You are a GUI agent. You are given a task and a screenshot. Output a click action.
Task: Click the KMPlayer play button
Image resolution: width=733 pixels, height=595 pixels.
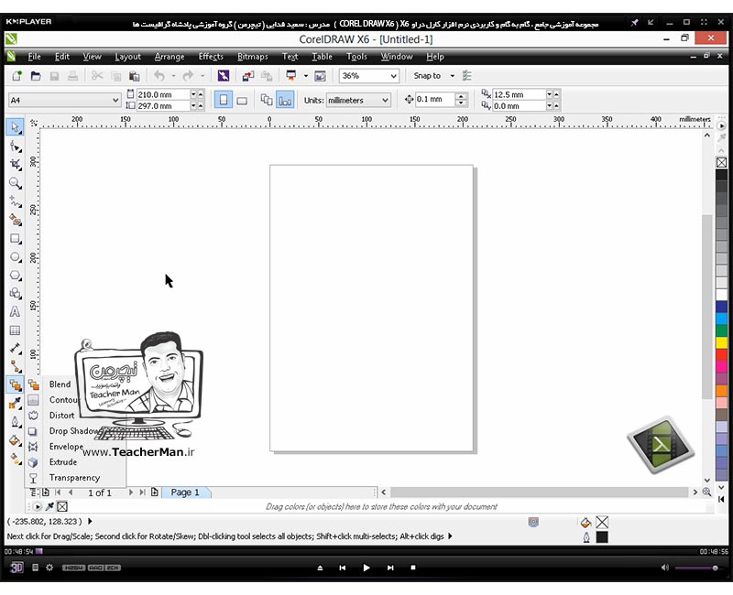click(x=366, y=568)
